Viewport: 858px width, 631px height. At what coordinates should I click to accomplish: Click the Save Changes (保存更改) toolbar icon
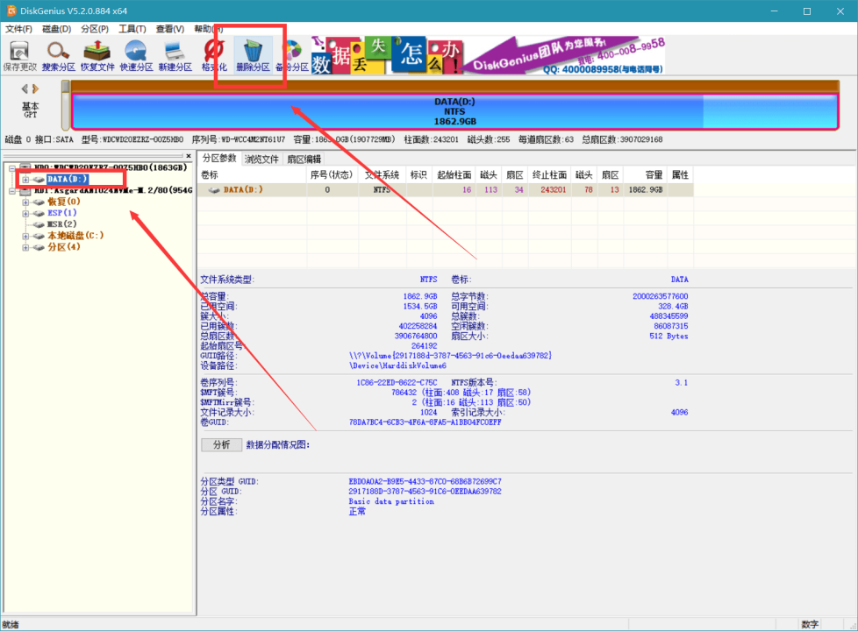pos(19,55)
